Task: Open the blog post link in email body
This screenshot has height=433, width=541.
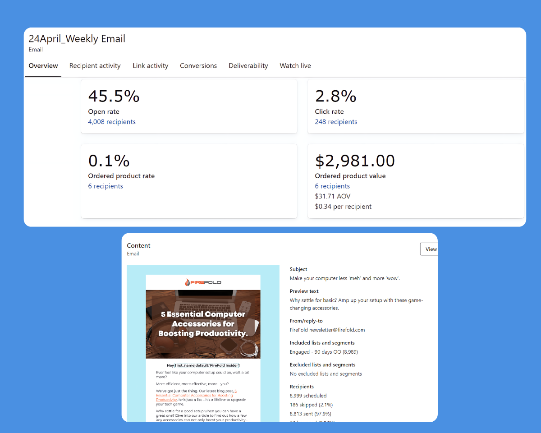Action: [197, 395]
